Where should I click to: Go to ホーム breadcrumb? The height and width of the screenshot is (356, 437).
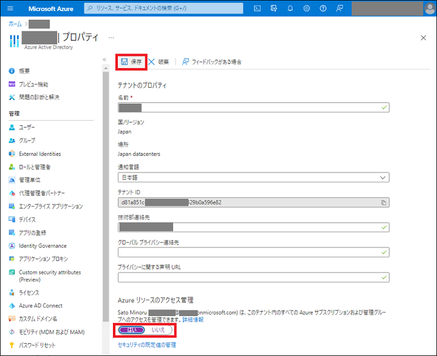click(15, 25)
